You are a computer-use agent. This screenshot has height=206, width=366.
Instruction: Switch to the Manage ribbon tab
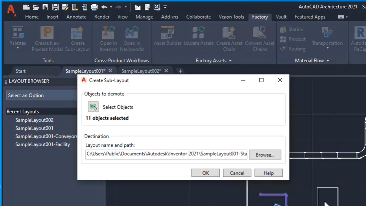point(144,17)
